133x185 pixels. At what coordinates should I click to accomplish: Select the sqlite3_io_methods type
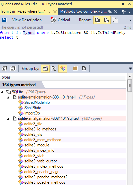tap(40, 129)
